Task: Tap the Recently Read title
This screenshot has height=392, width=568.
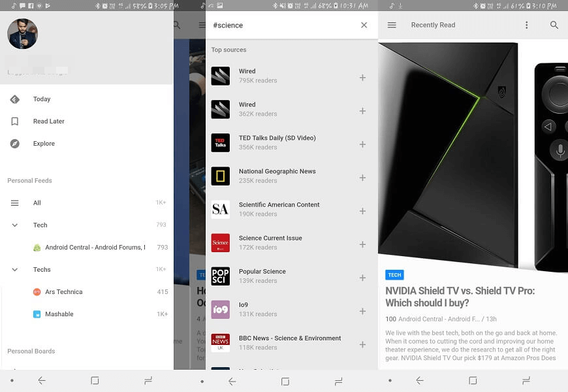Action: point(433,25)
